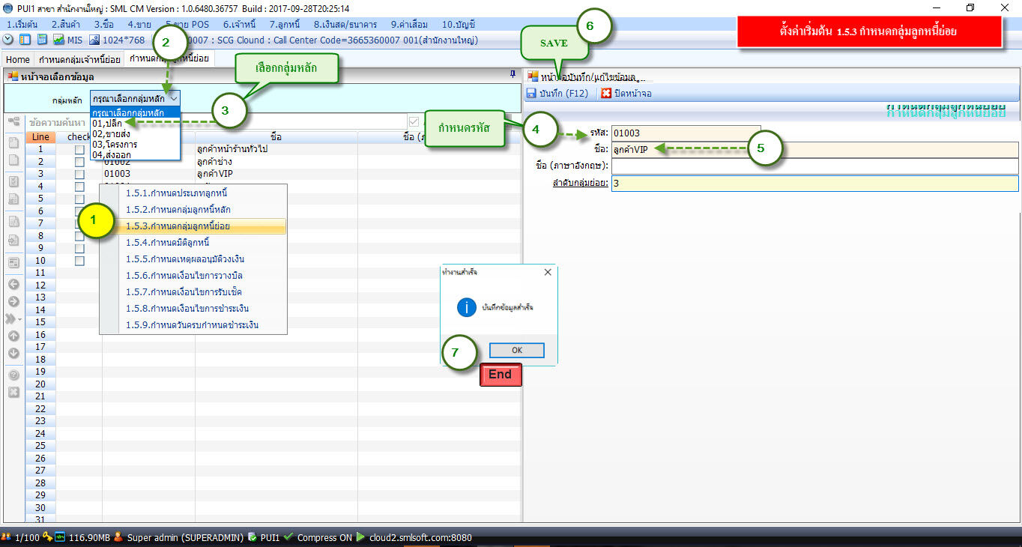Choose menu entry 1.5.9.กำหนดวันครบกำหนดชำระเงิน

[x=192, y=325]
